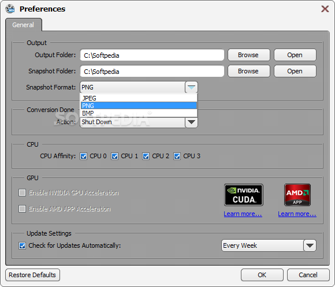
Task: Confirm with the OK button
Action: 262,275
